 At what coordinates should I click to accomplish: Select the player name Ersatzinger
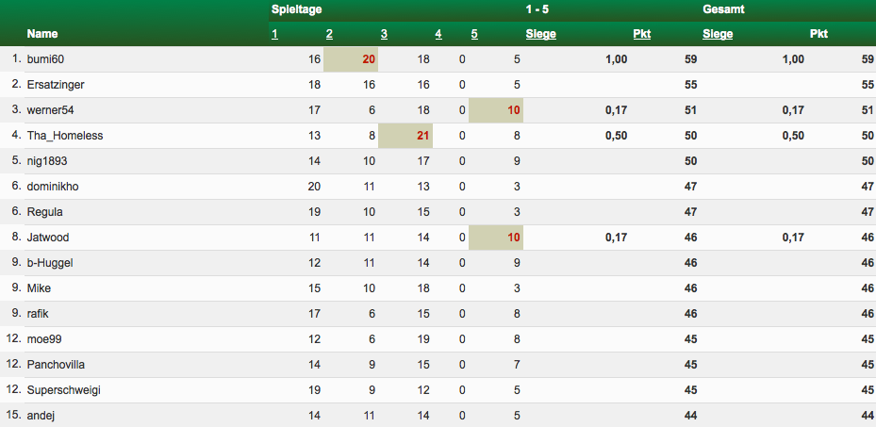57,85
